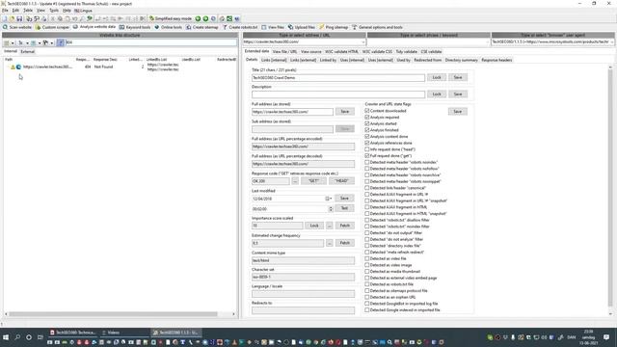
Task: Click the green start scan arrow icon
Action: [198, 18]
